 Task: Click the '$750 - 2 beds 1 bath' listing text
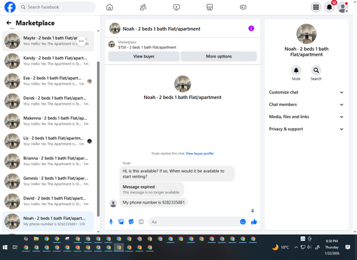pos(147,47)
